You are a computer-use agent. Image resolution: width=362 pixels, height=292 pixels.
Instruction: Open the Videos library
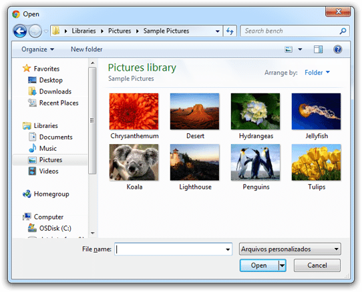click(x=49, y=171)
